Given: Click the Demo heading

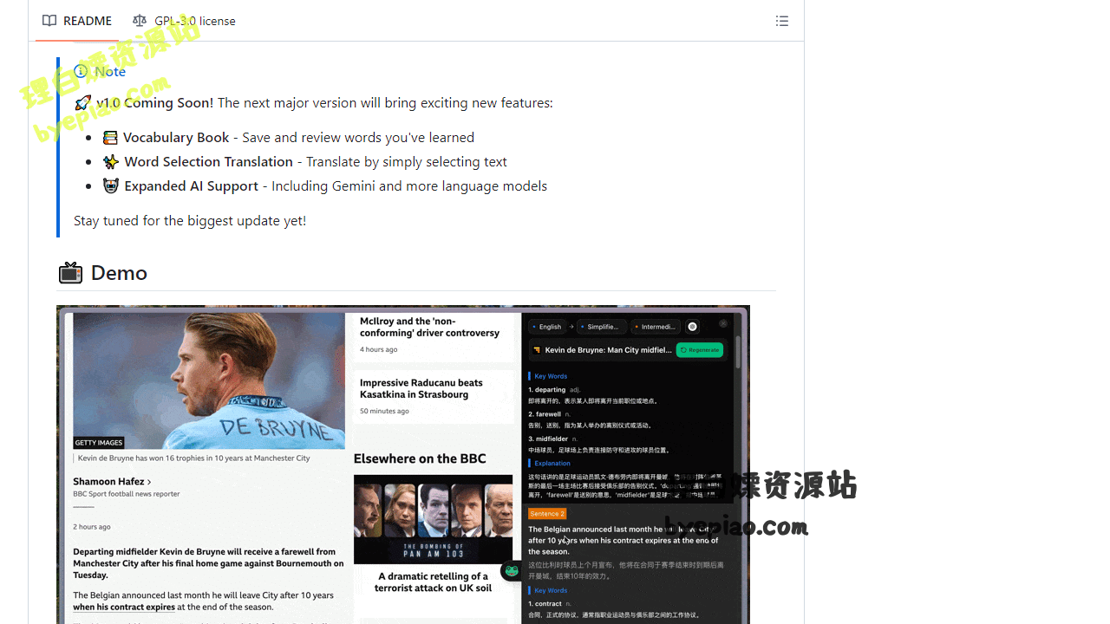Looking at the screenshot, I should click(x=119, y=273).
